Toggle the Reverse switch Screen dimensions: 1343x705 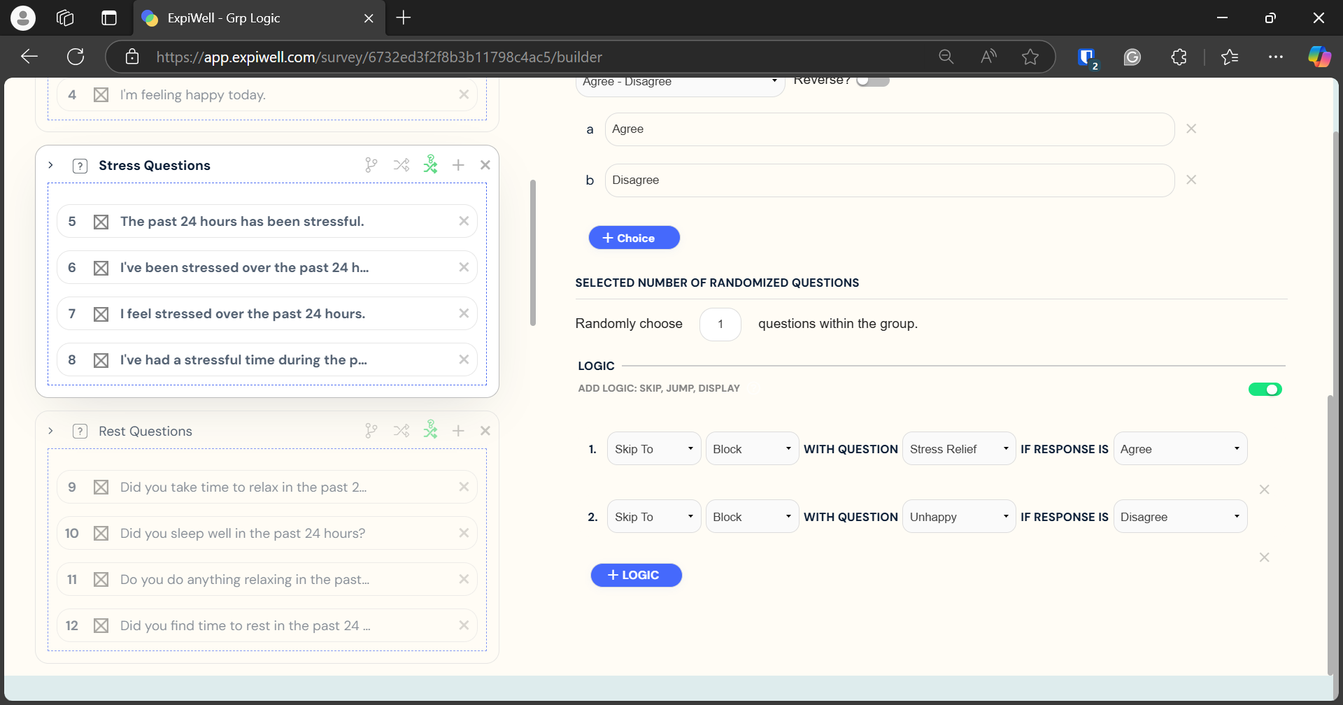872,80
